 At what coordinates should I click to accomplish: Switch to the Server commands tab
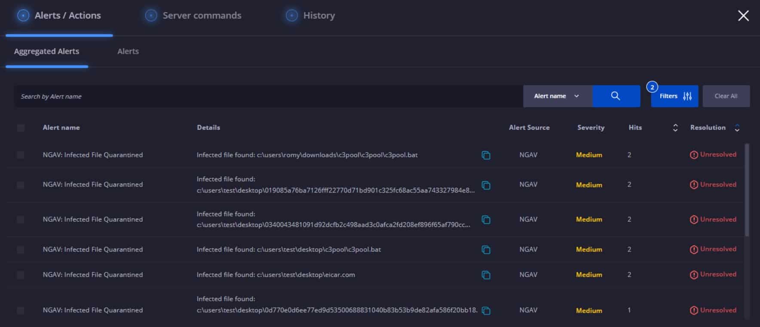(x=193, y=16)
